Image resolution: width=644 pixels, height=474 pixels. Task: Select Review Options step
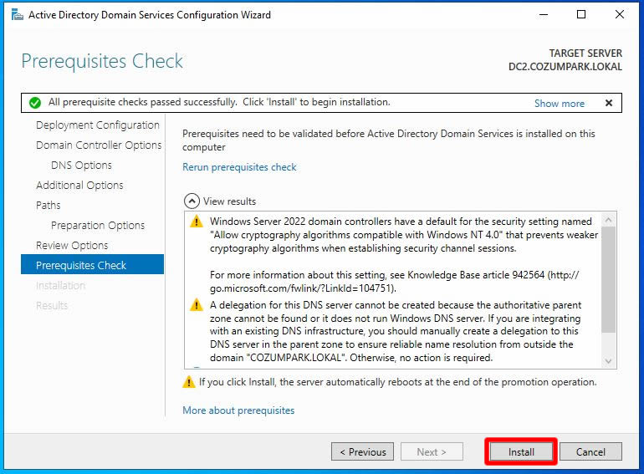[x=72, y=246]
